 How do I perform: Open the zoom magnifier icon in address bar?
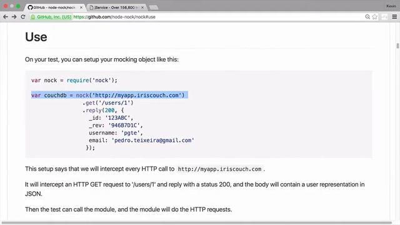[367, 17]
